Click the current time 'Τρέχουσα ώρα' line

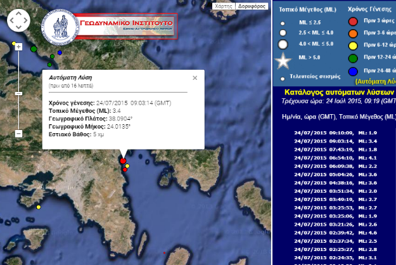pos(338,101)
